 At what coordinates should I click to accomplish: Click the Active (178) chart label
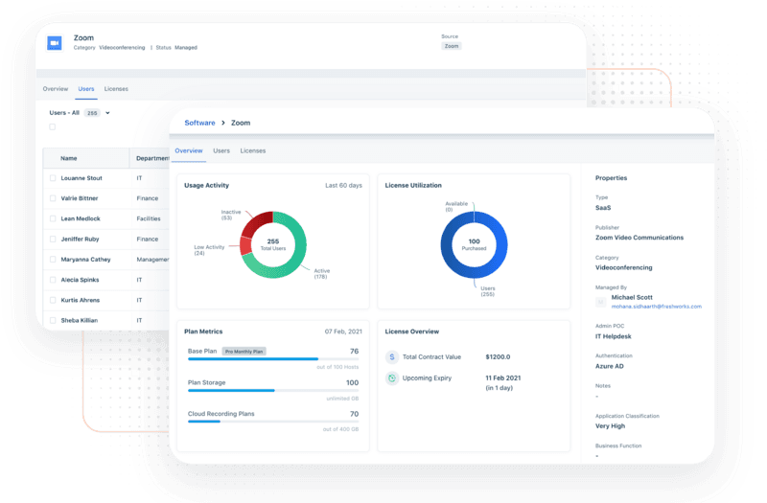[x=321, y=274]
